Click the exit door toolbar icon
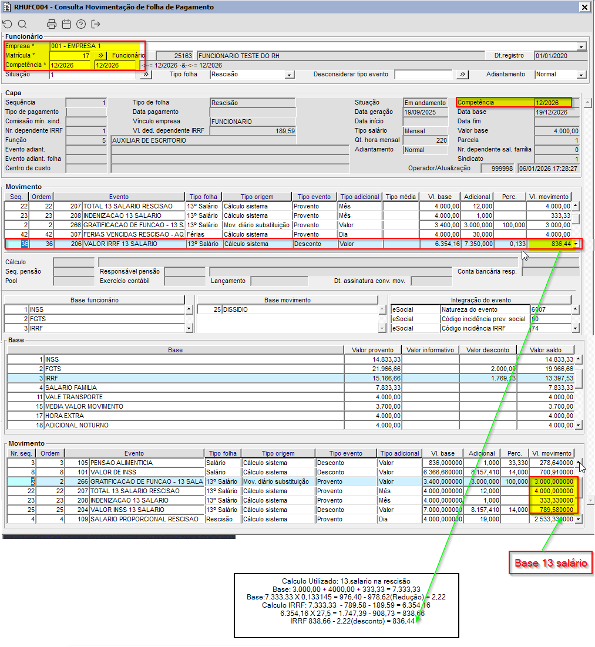This screenshot has height=647, width=595. click(x=96, y=24)
